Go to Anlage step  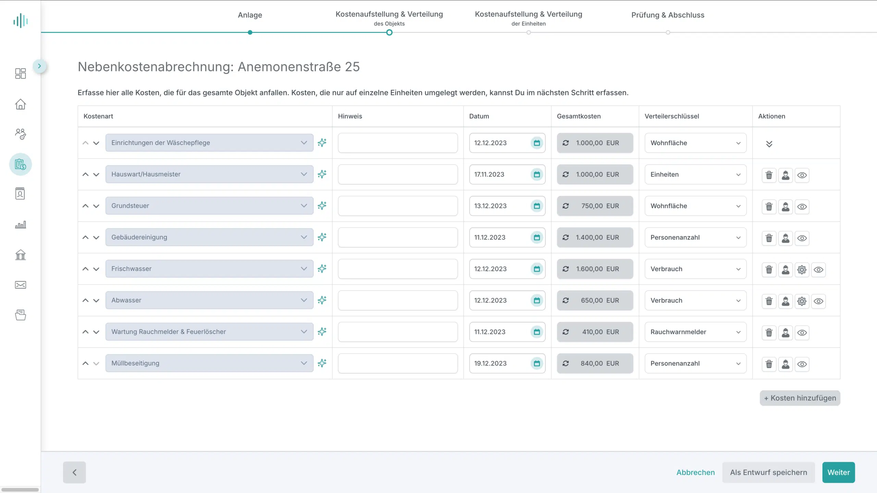click(250, 15)
